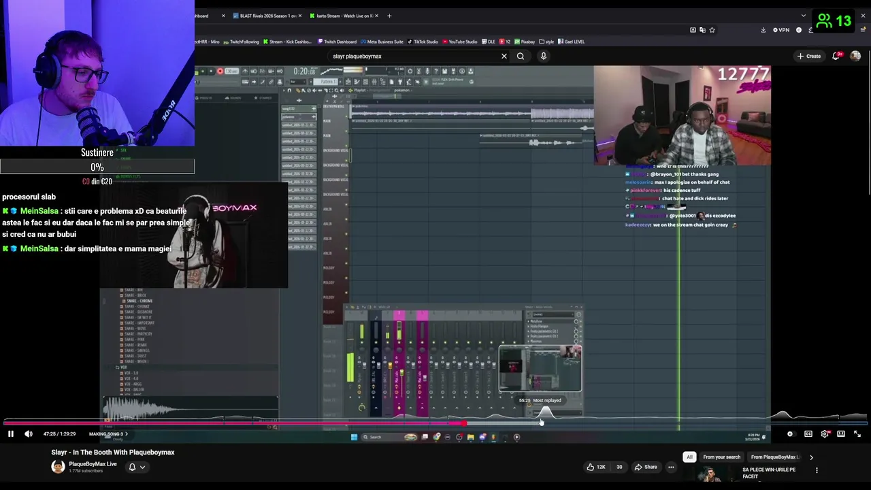Screen dimensions: 871x490
Task: Like the video with 12K likes
Action: [x=595, y=467]
